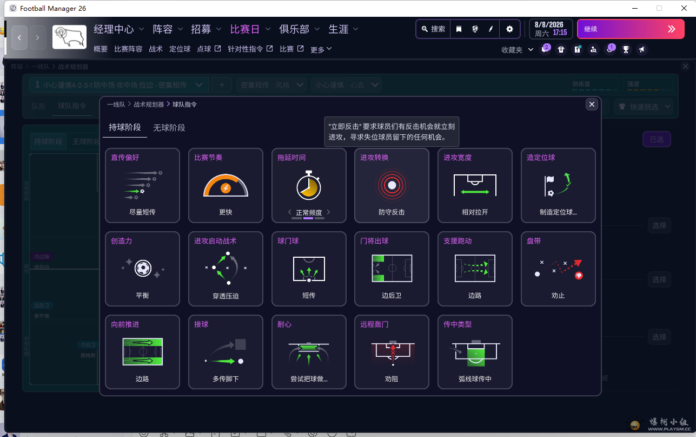The height and width of the screenshot is (437, 696).
Task: Select the 比赛节奏 tempo instruction card
Action: tap(226, 185)
